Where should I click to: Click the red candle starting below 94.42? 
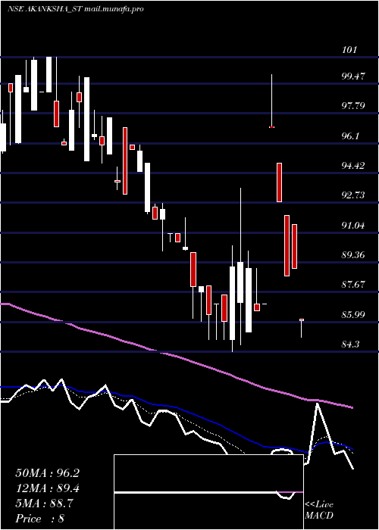279,182
